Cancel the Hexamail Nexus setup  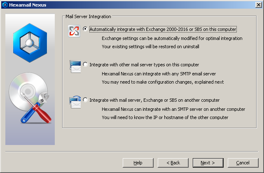coord(243,163)
